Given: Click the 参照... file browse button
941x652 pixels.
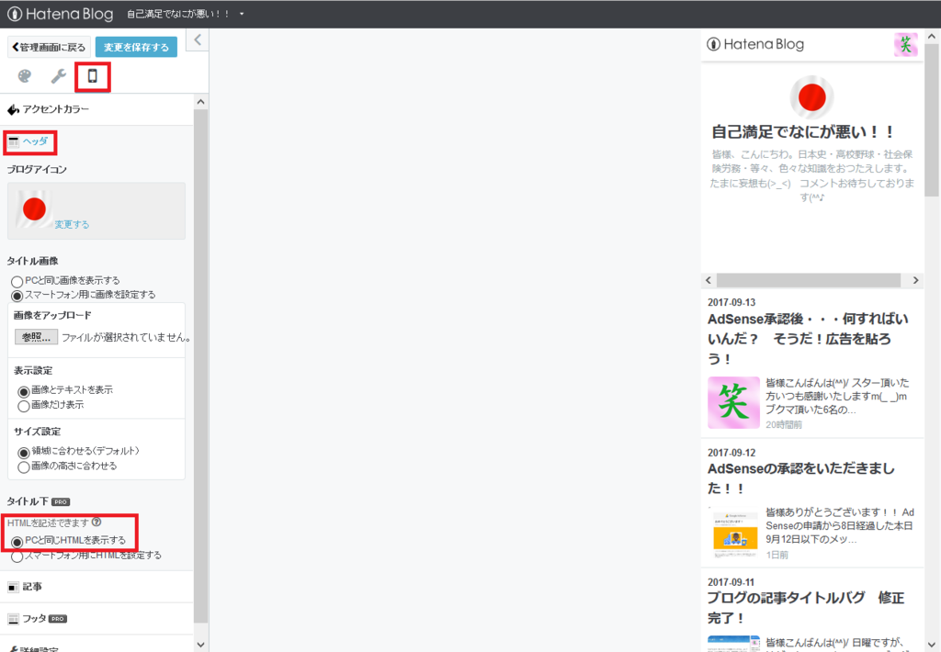Looking at the screenshot, I should click(x=36, y=337).
